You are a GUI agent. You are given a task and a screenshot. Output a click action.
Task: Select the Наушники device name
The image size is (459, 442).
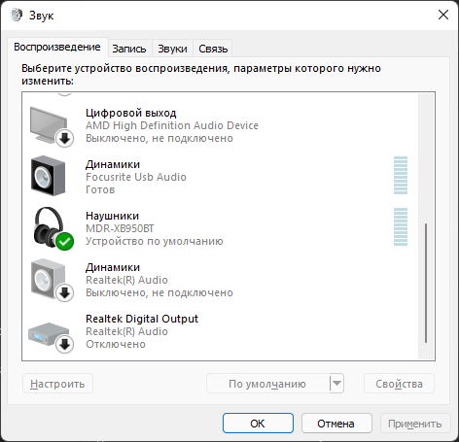[112, 216]
